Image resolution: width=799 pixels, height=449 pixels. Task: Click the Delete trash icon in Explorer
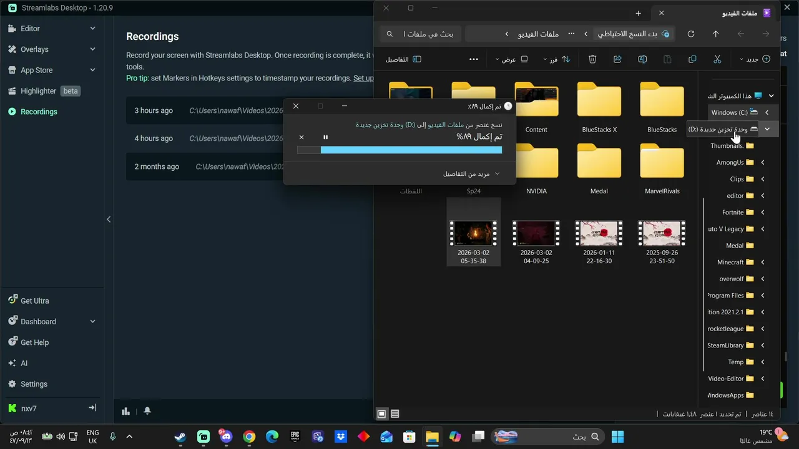click(x=592, y=59)
